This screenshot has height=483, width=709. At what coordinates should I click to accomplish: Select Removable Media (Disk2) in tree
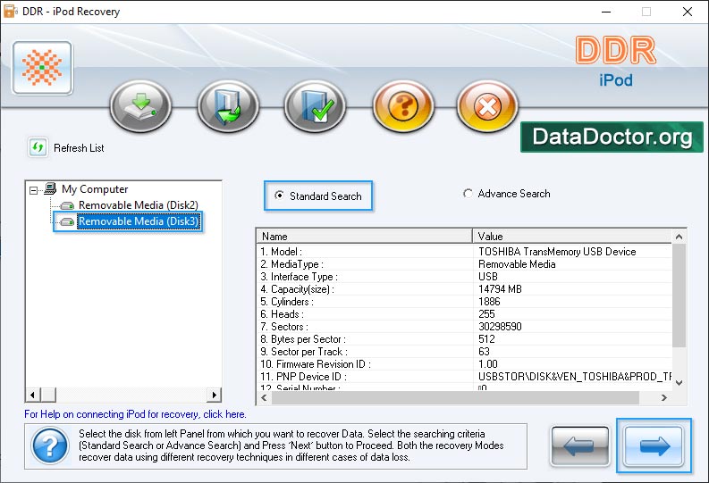click(138, 205)
